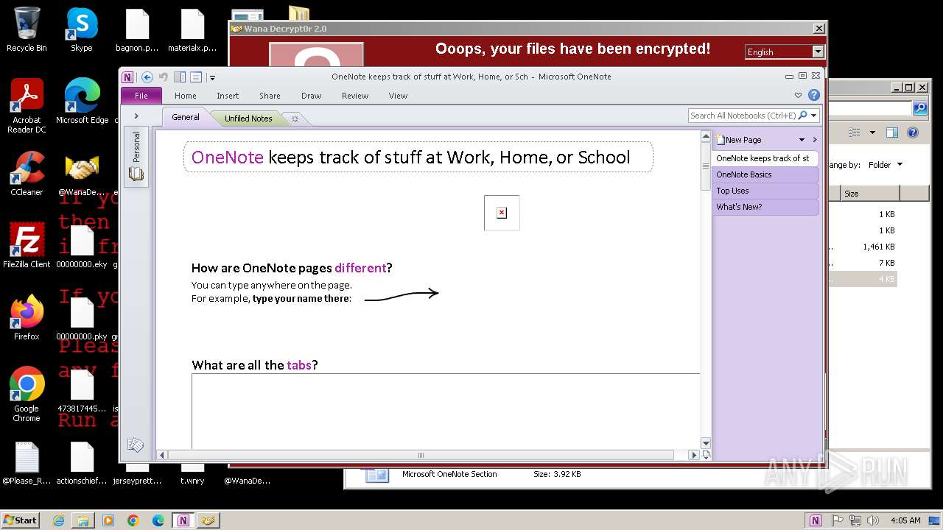
Task: Click the New Page button
Action: pos(739,140)
